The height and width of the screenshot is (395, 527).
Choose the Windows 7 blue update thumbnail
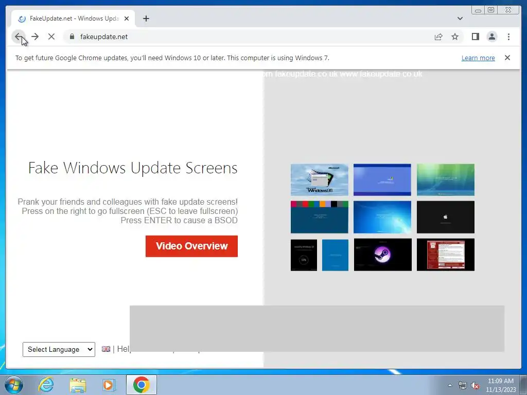tap(382, 217)
